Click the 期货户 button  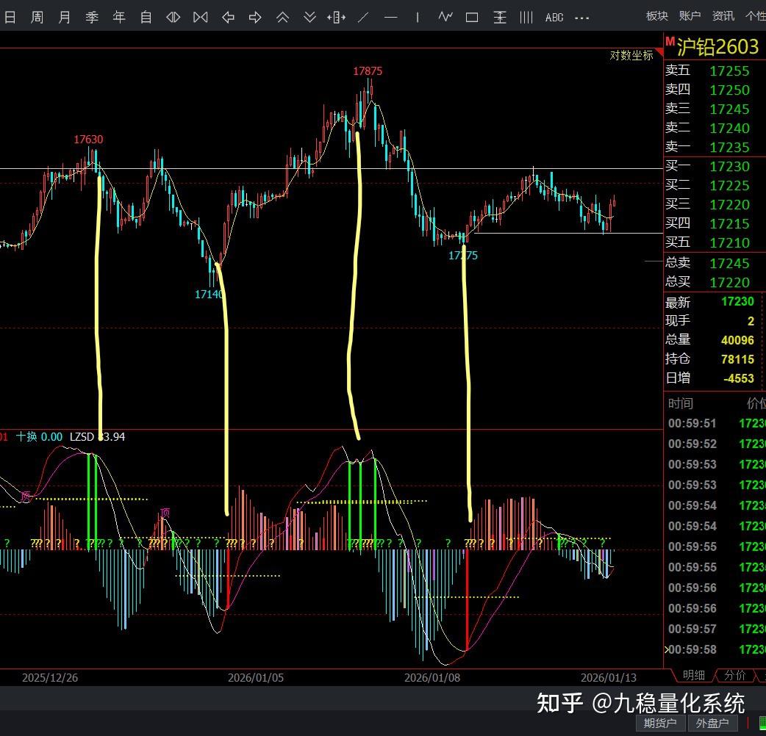pyautogui.click(x=659, y=723)
